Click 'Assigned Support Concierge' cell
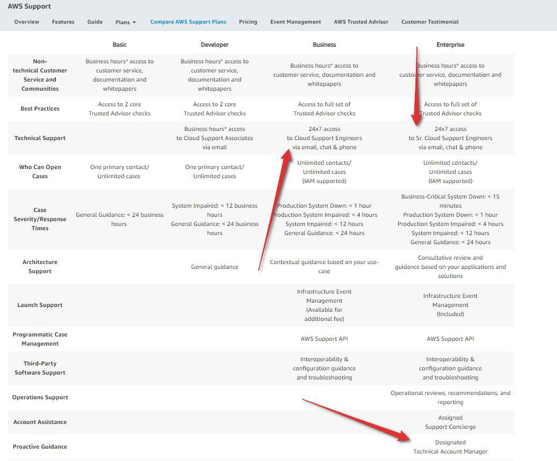This screenshot has width=557, height=461. click(450, 422)
